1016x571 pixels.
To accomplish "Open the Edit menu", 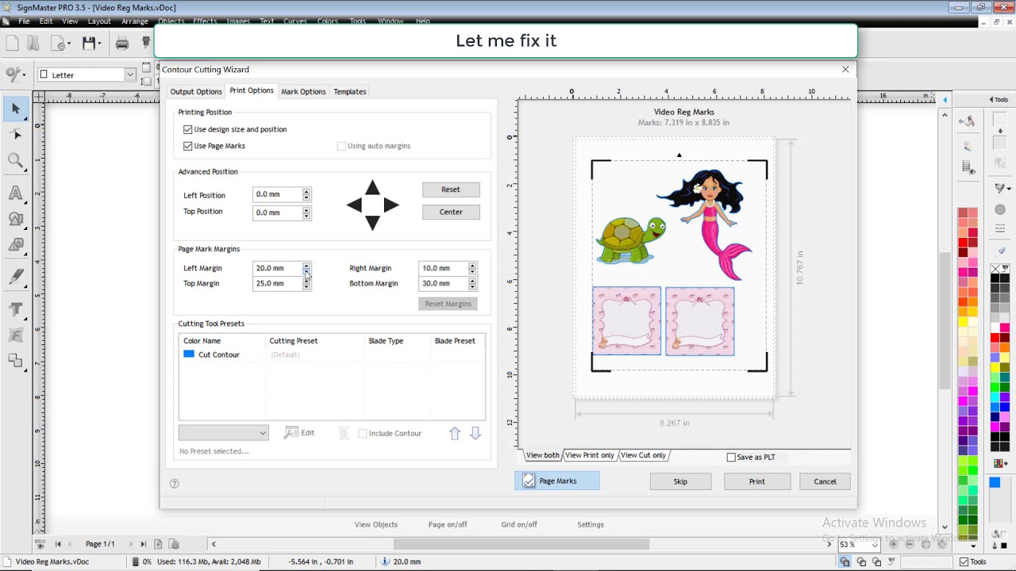I will (46, 21).
